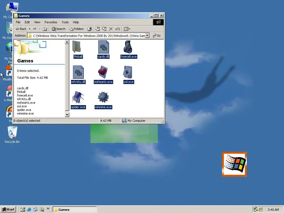Viewport: 284px width, 213px height.
Task: Click 'freecell.exe' in left info pane
Action: point(25,95)
